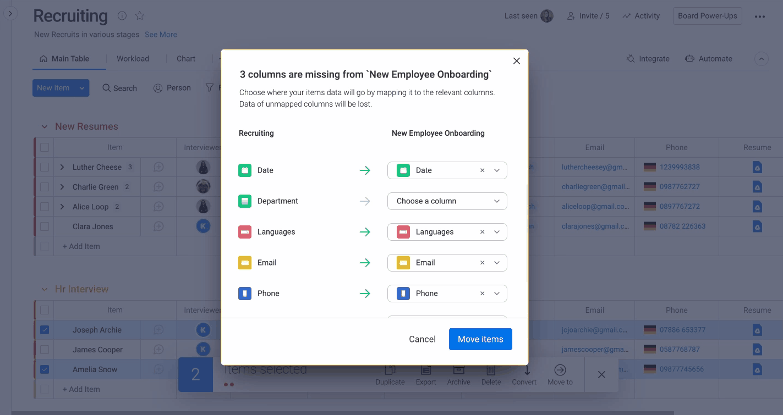Cancel the column mapping dialog

[x=422, y=339]
